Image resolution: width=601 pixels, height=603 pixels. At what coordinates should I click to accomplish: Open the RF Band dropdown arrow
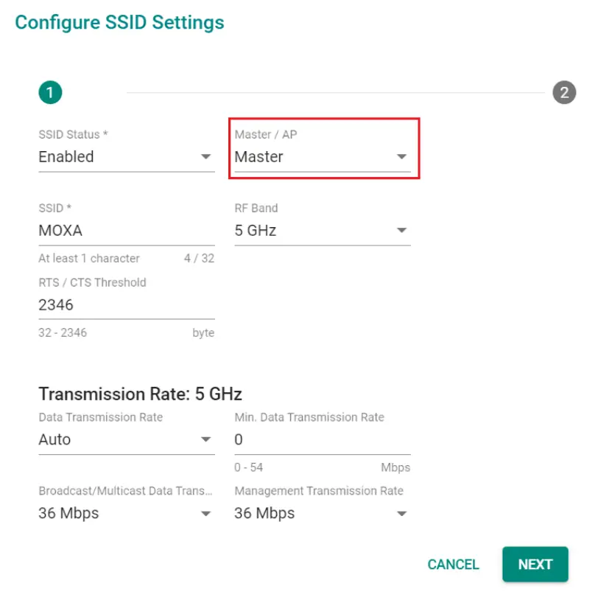pyautogui.click(x=401, y=231)
